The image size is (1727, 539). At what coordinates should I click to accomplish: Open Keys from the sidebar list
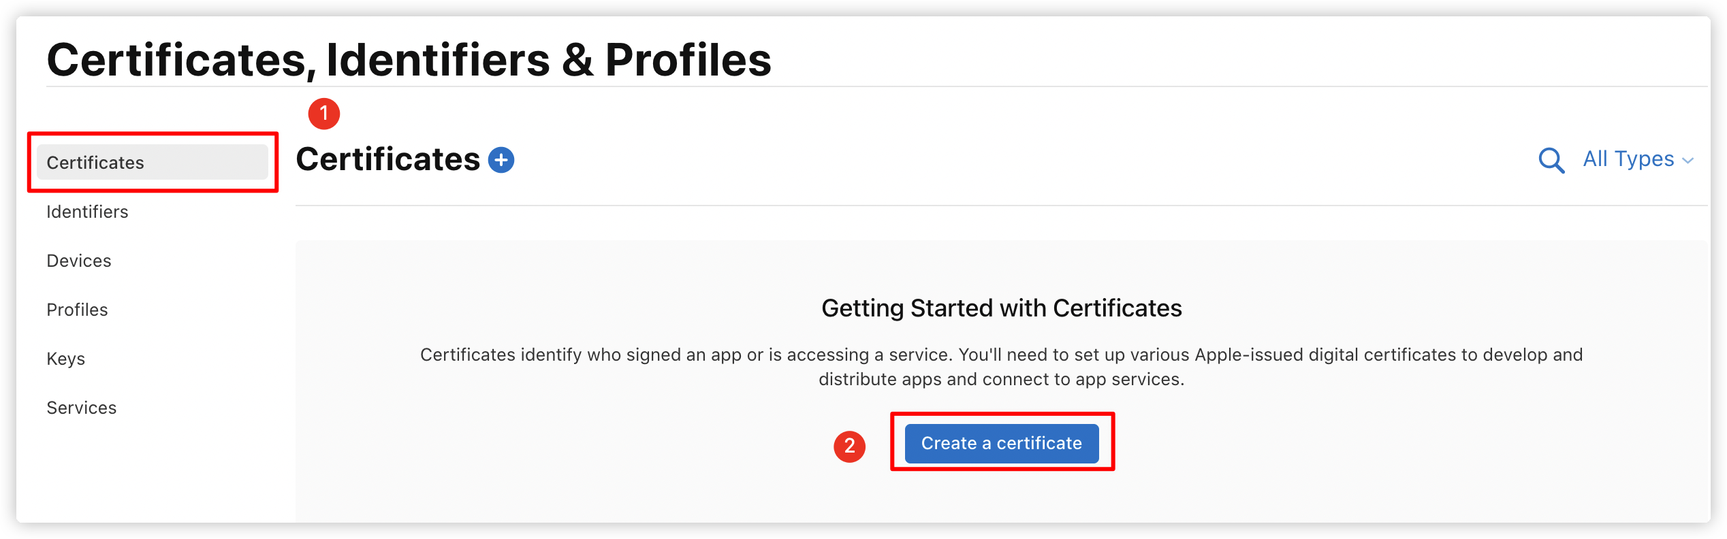(x=66, y=359)
